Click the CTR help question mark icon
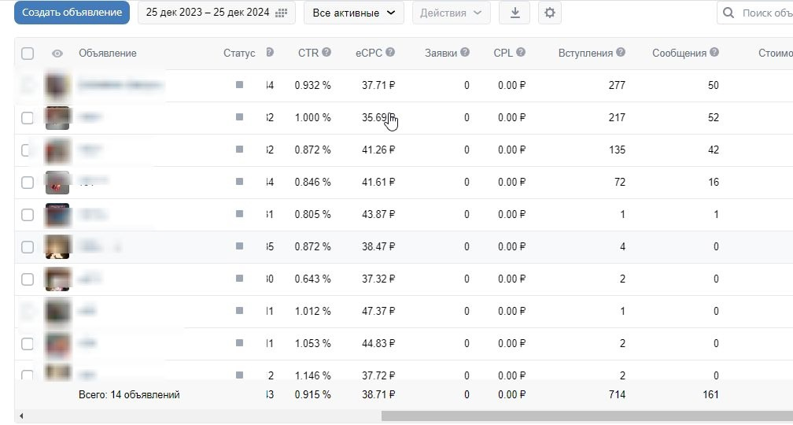Viewport: 793px width, 425px height. pos(326,52)
